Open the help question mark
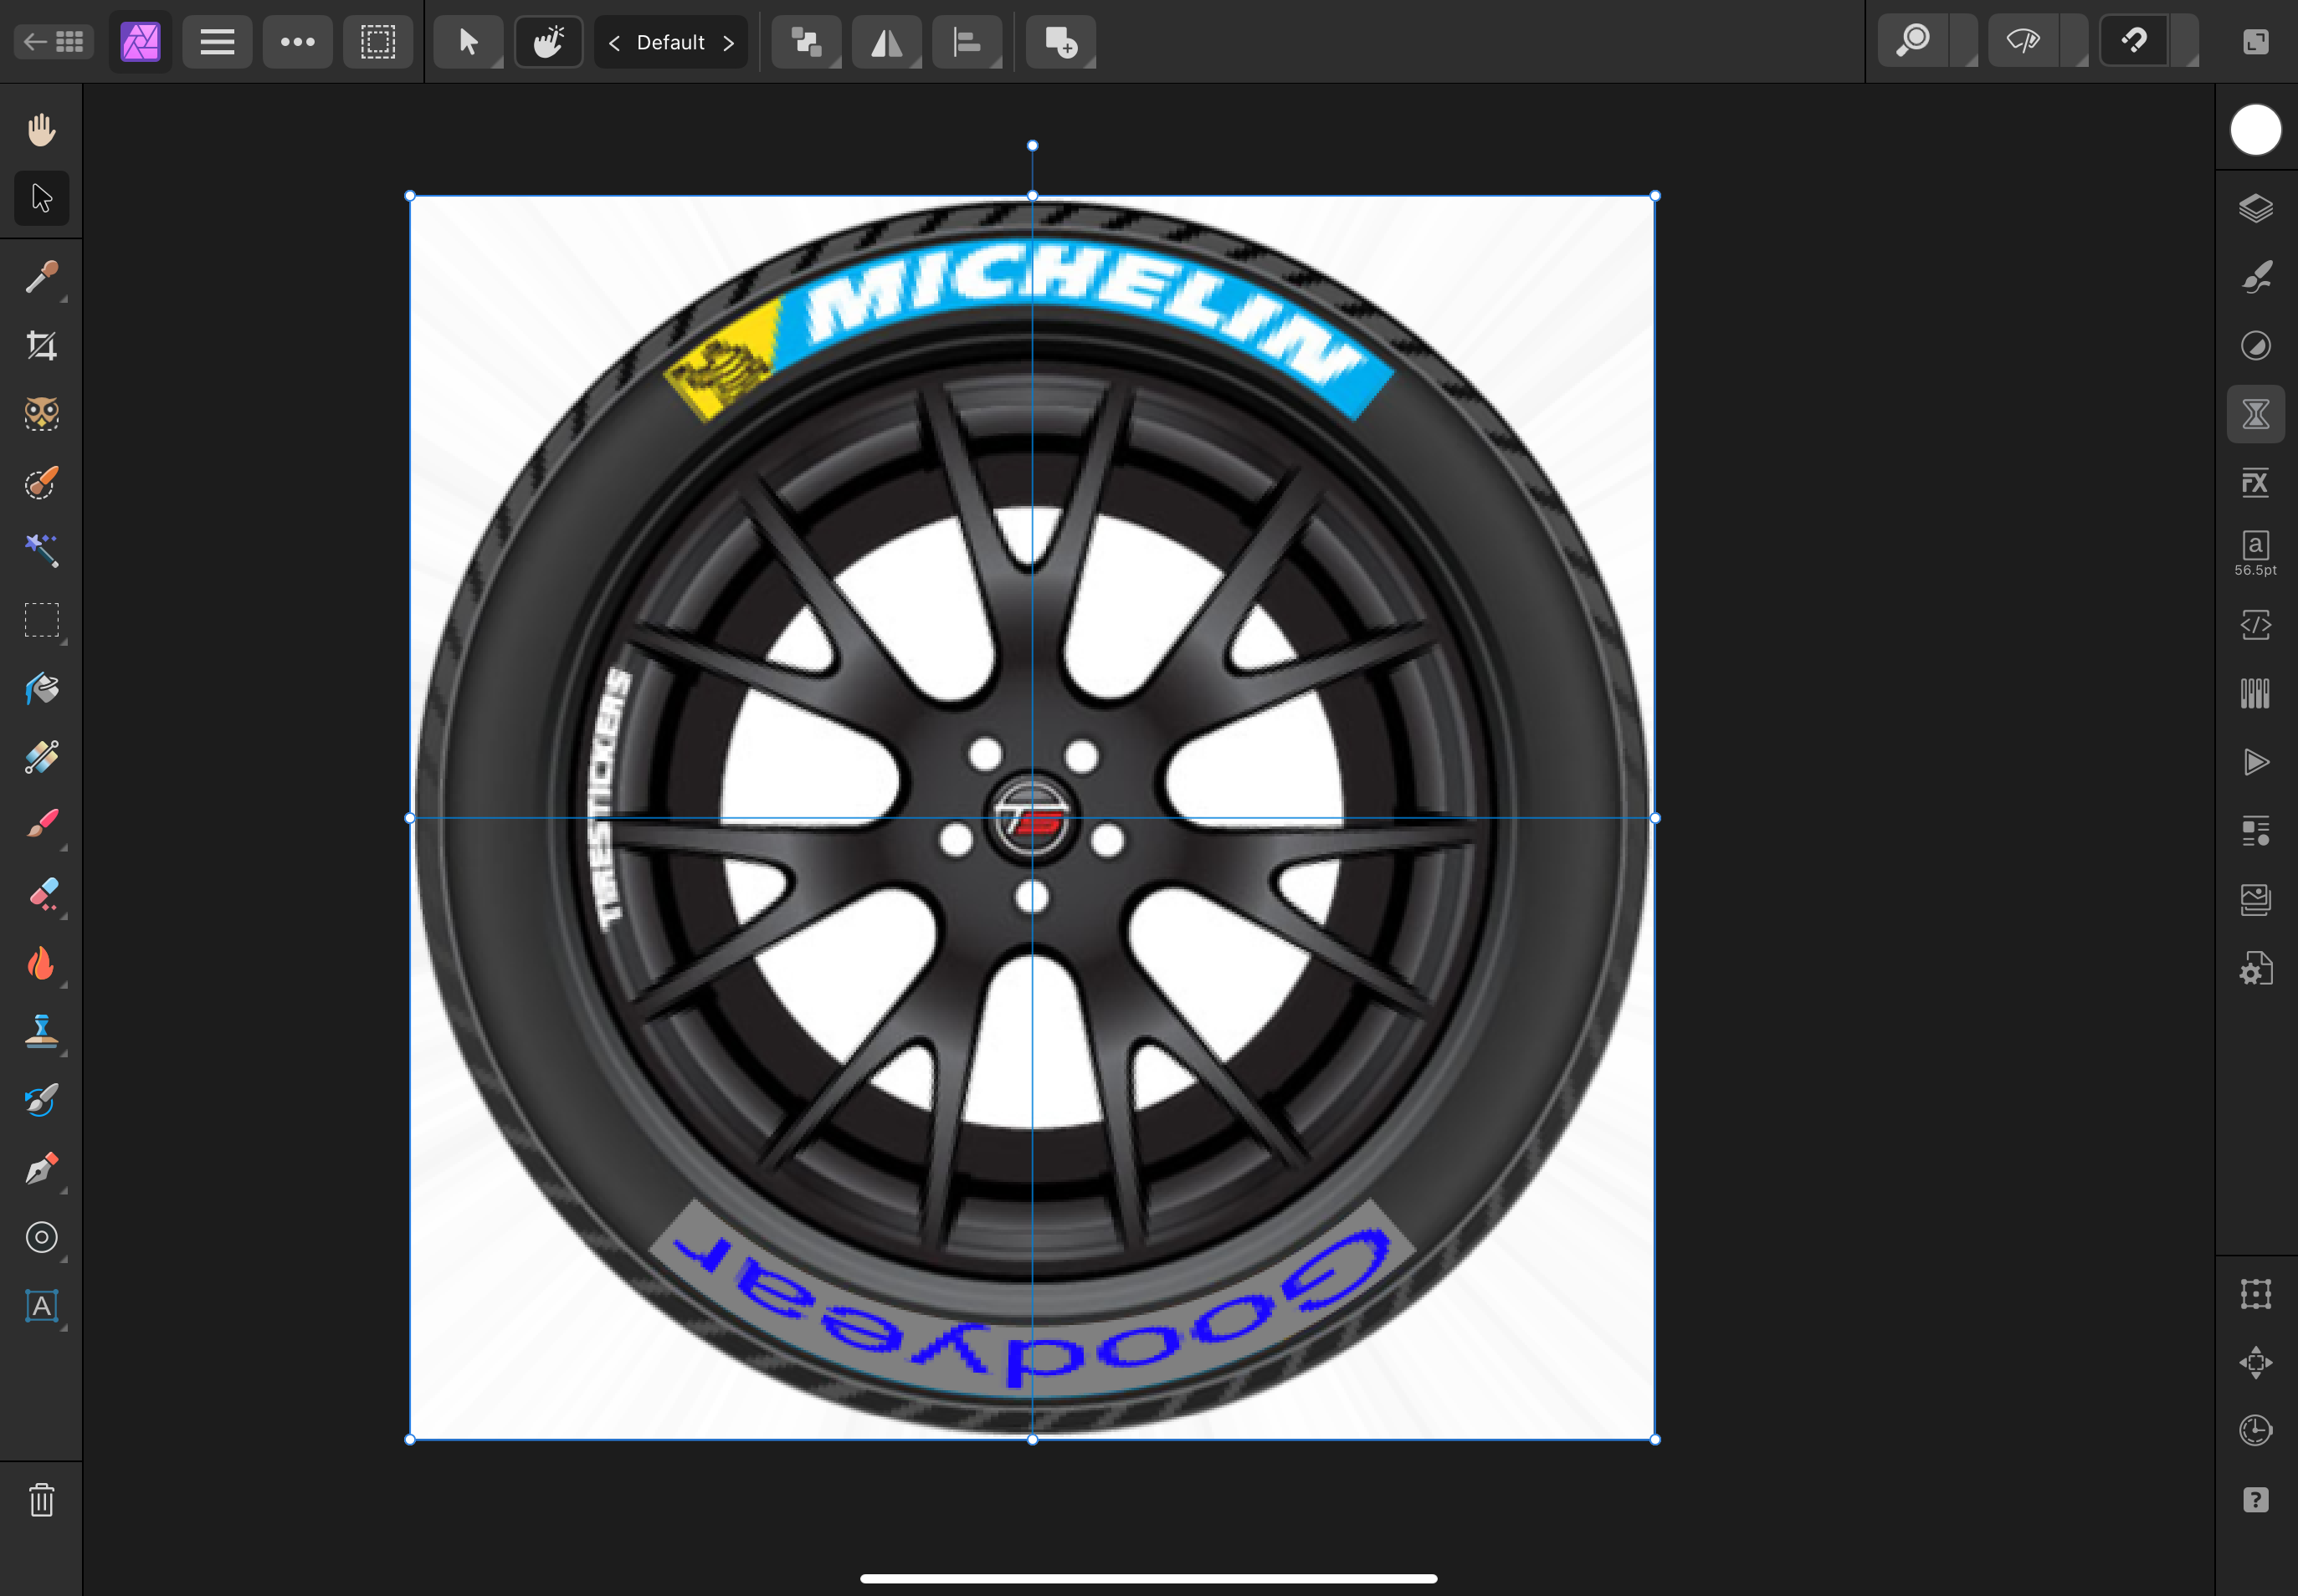Screen dimensions: 2298x1596 coord(2255,1500)
